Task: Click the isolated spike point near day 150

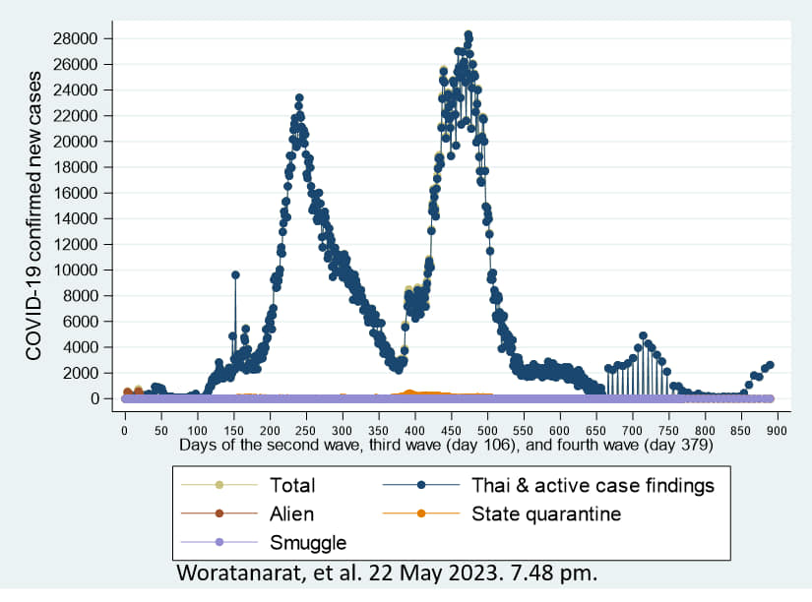Action: click(x=235, y=275)
